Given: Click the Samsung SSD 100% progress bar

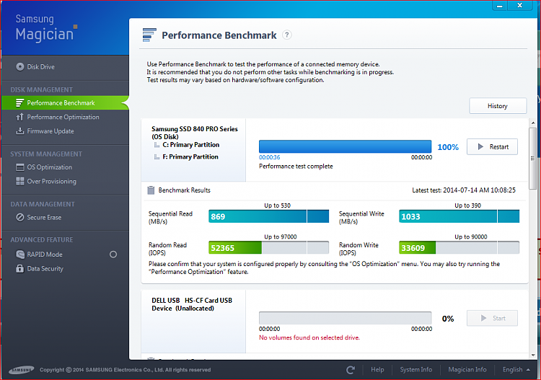Looking at the screenshot, I should [x=345, y=146].
